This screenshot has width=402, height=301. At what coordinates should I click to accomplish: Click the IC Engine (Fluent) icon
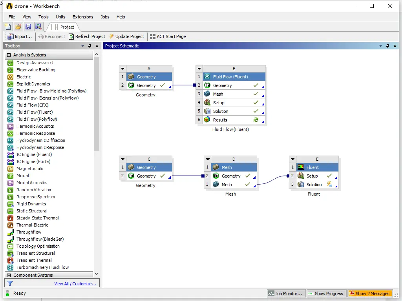[10, 154]
